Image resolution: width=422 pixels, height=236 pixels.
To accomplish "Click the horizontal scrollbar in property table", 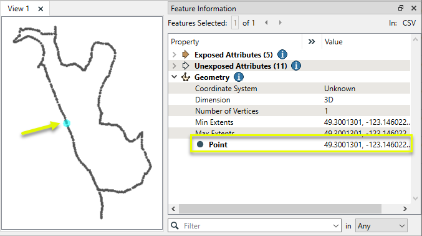I will pos(280,209).
